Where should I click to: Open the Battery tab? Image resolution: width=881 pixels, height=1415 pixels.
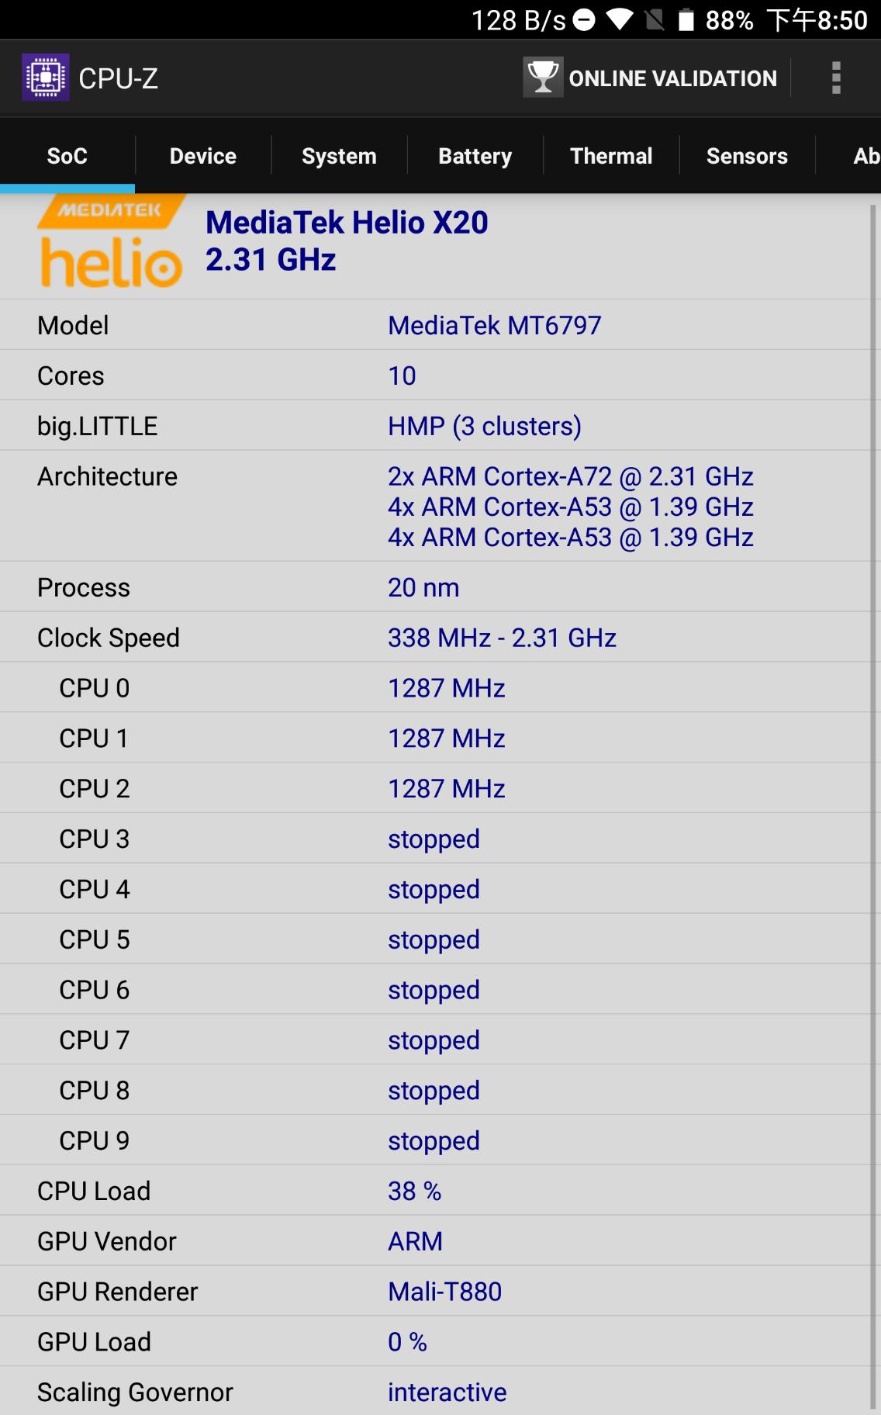tap(475, 156)
